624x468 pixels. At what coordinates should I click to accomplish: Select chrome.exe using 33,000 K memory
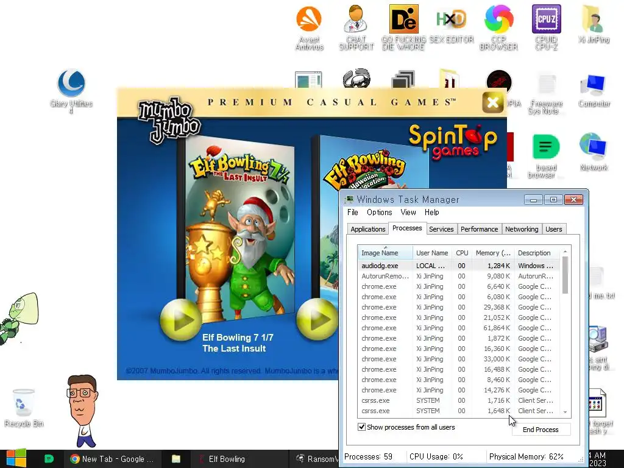(458, 358)
